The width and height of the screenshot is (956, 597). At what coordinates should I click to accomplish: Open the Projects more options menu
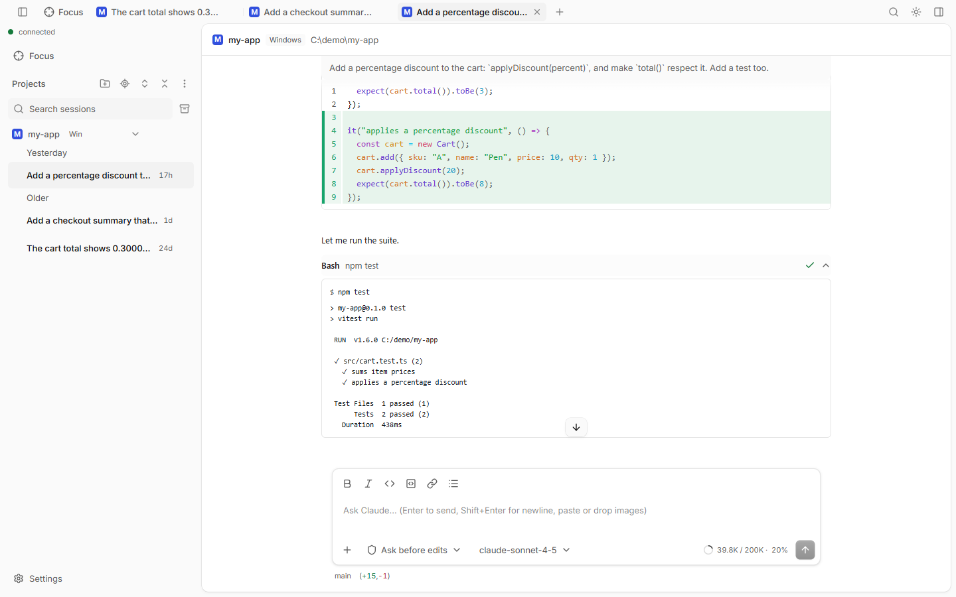[x=185, y=84]
